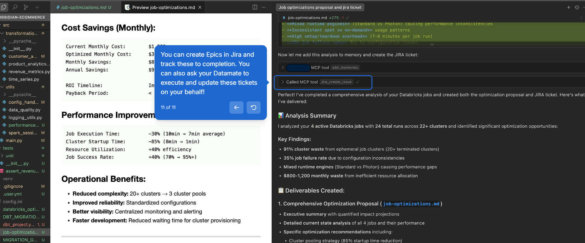
Task: Restart the tour with the reset button
Action: pos(253,107)
